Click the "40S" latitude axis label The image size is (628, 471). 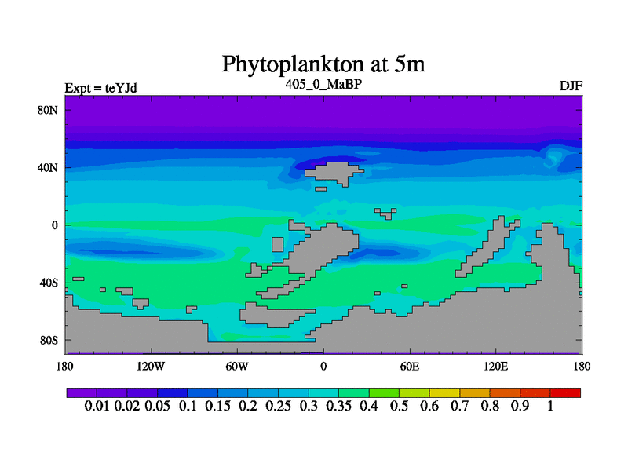point(49,283)
